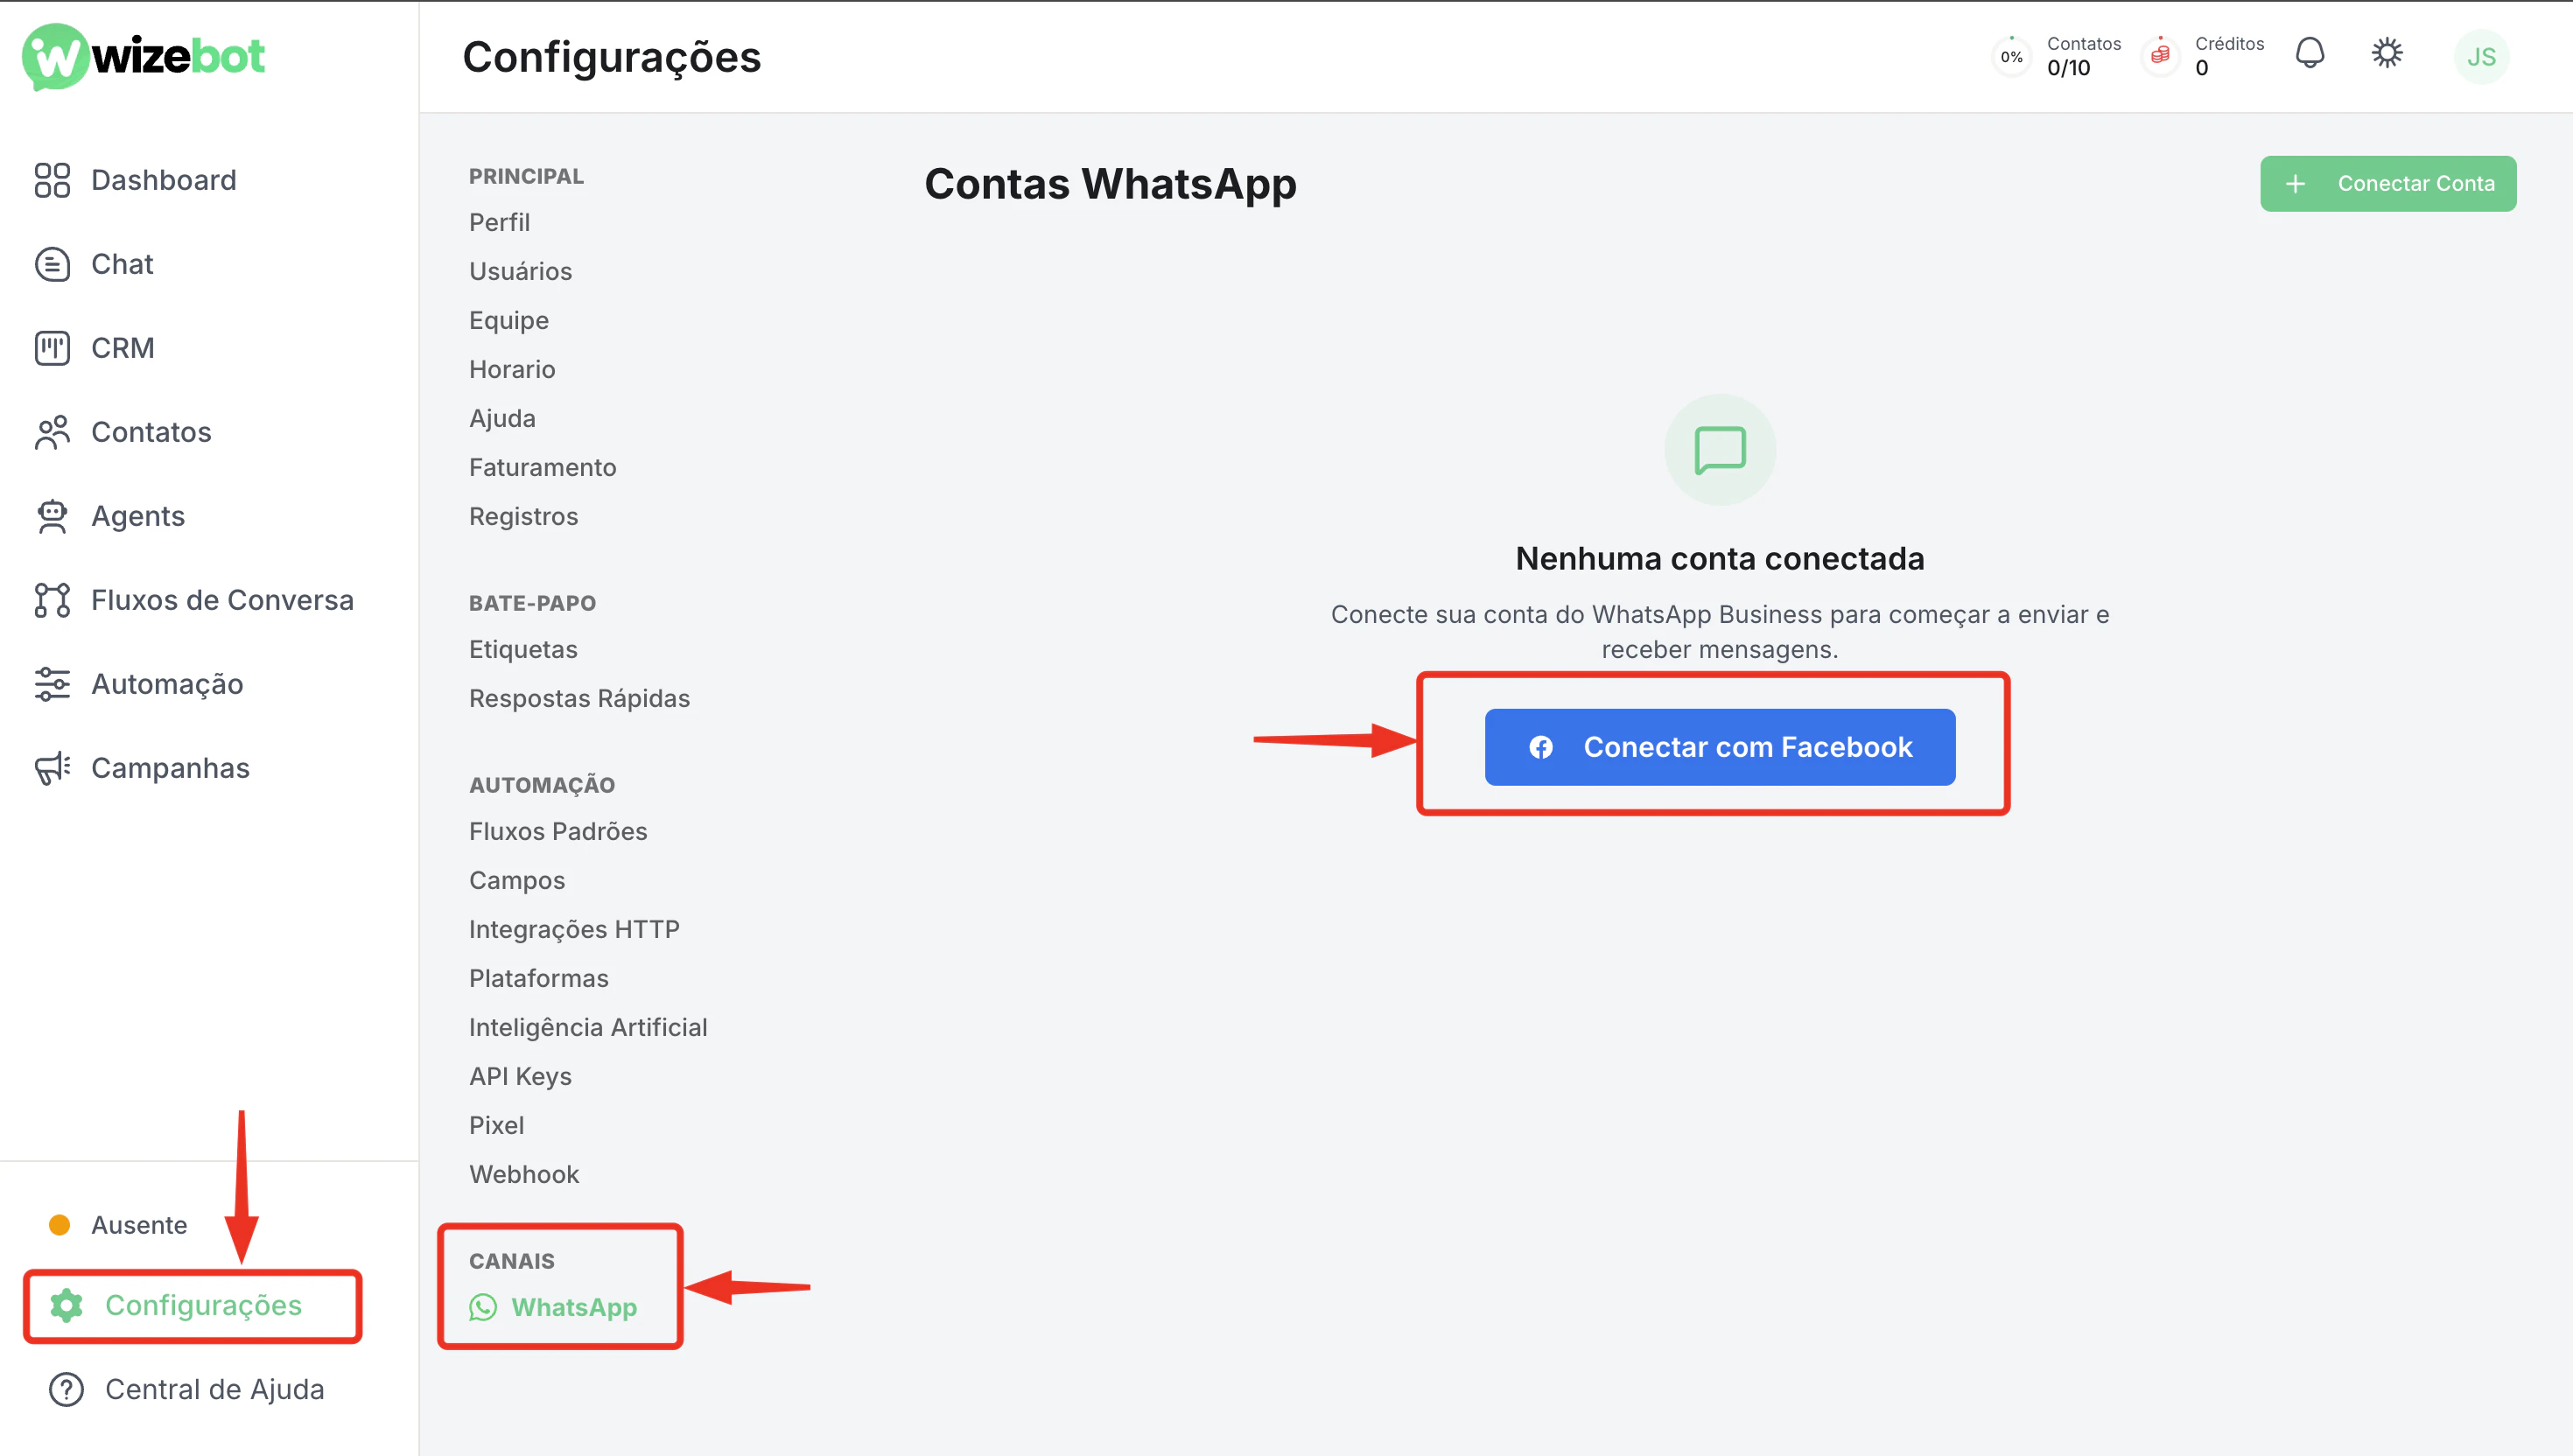Click Conectar com Facebook
The width and height of the screenshot is (2573, 1456).
pyautogui.click(x=1718, y=747)
